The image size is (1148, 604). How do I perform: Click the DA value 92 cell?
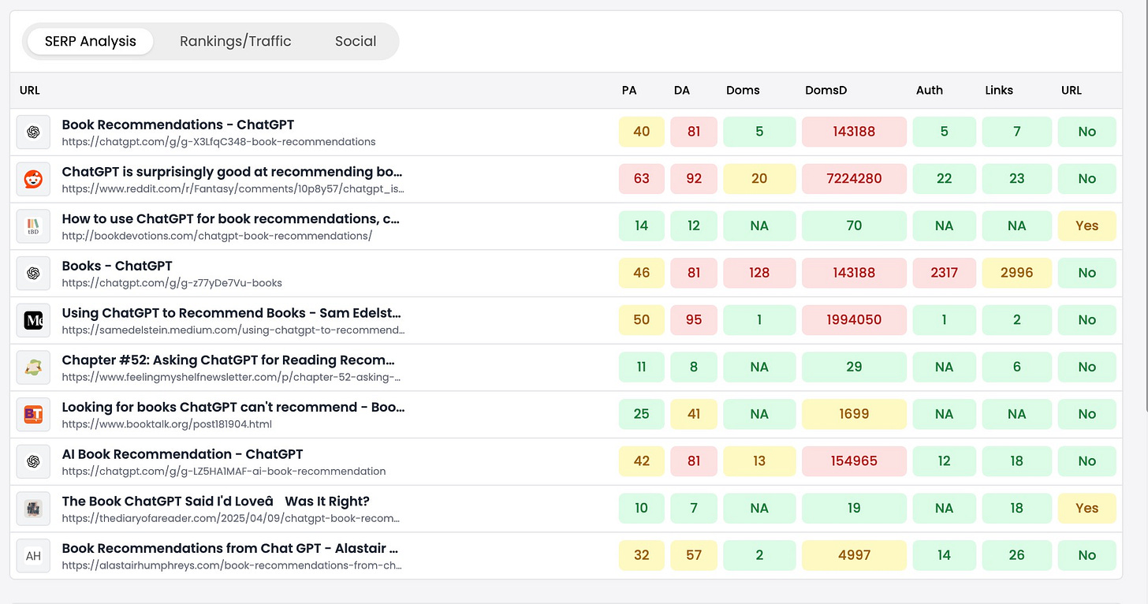pos(694,179)
